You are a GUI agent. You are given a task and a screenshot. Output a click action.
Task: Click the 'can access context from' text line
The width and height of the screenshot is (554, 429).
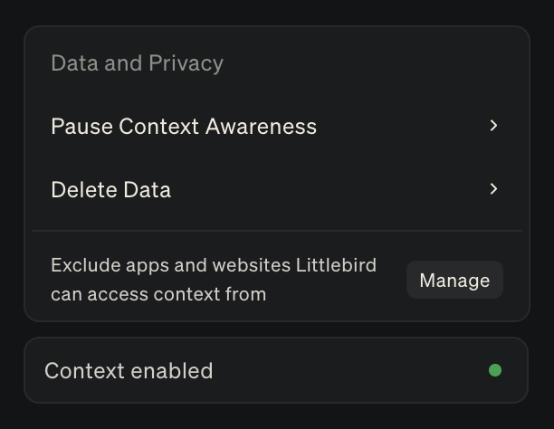click(x=158, y=294)
